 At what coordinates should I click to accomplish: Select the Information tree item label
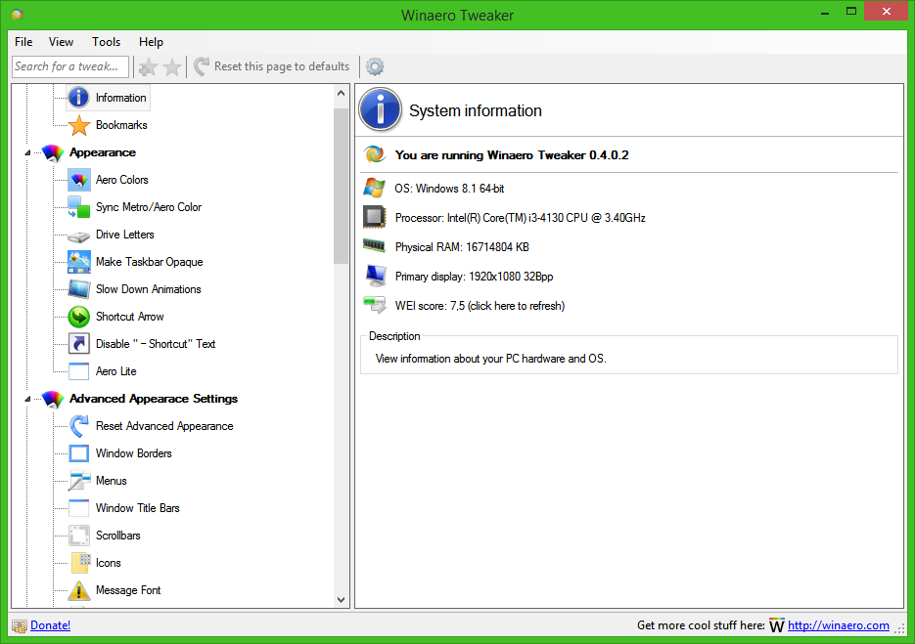click(120, 98)
